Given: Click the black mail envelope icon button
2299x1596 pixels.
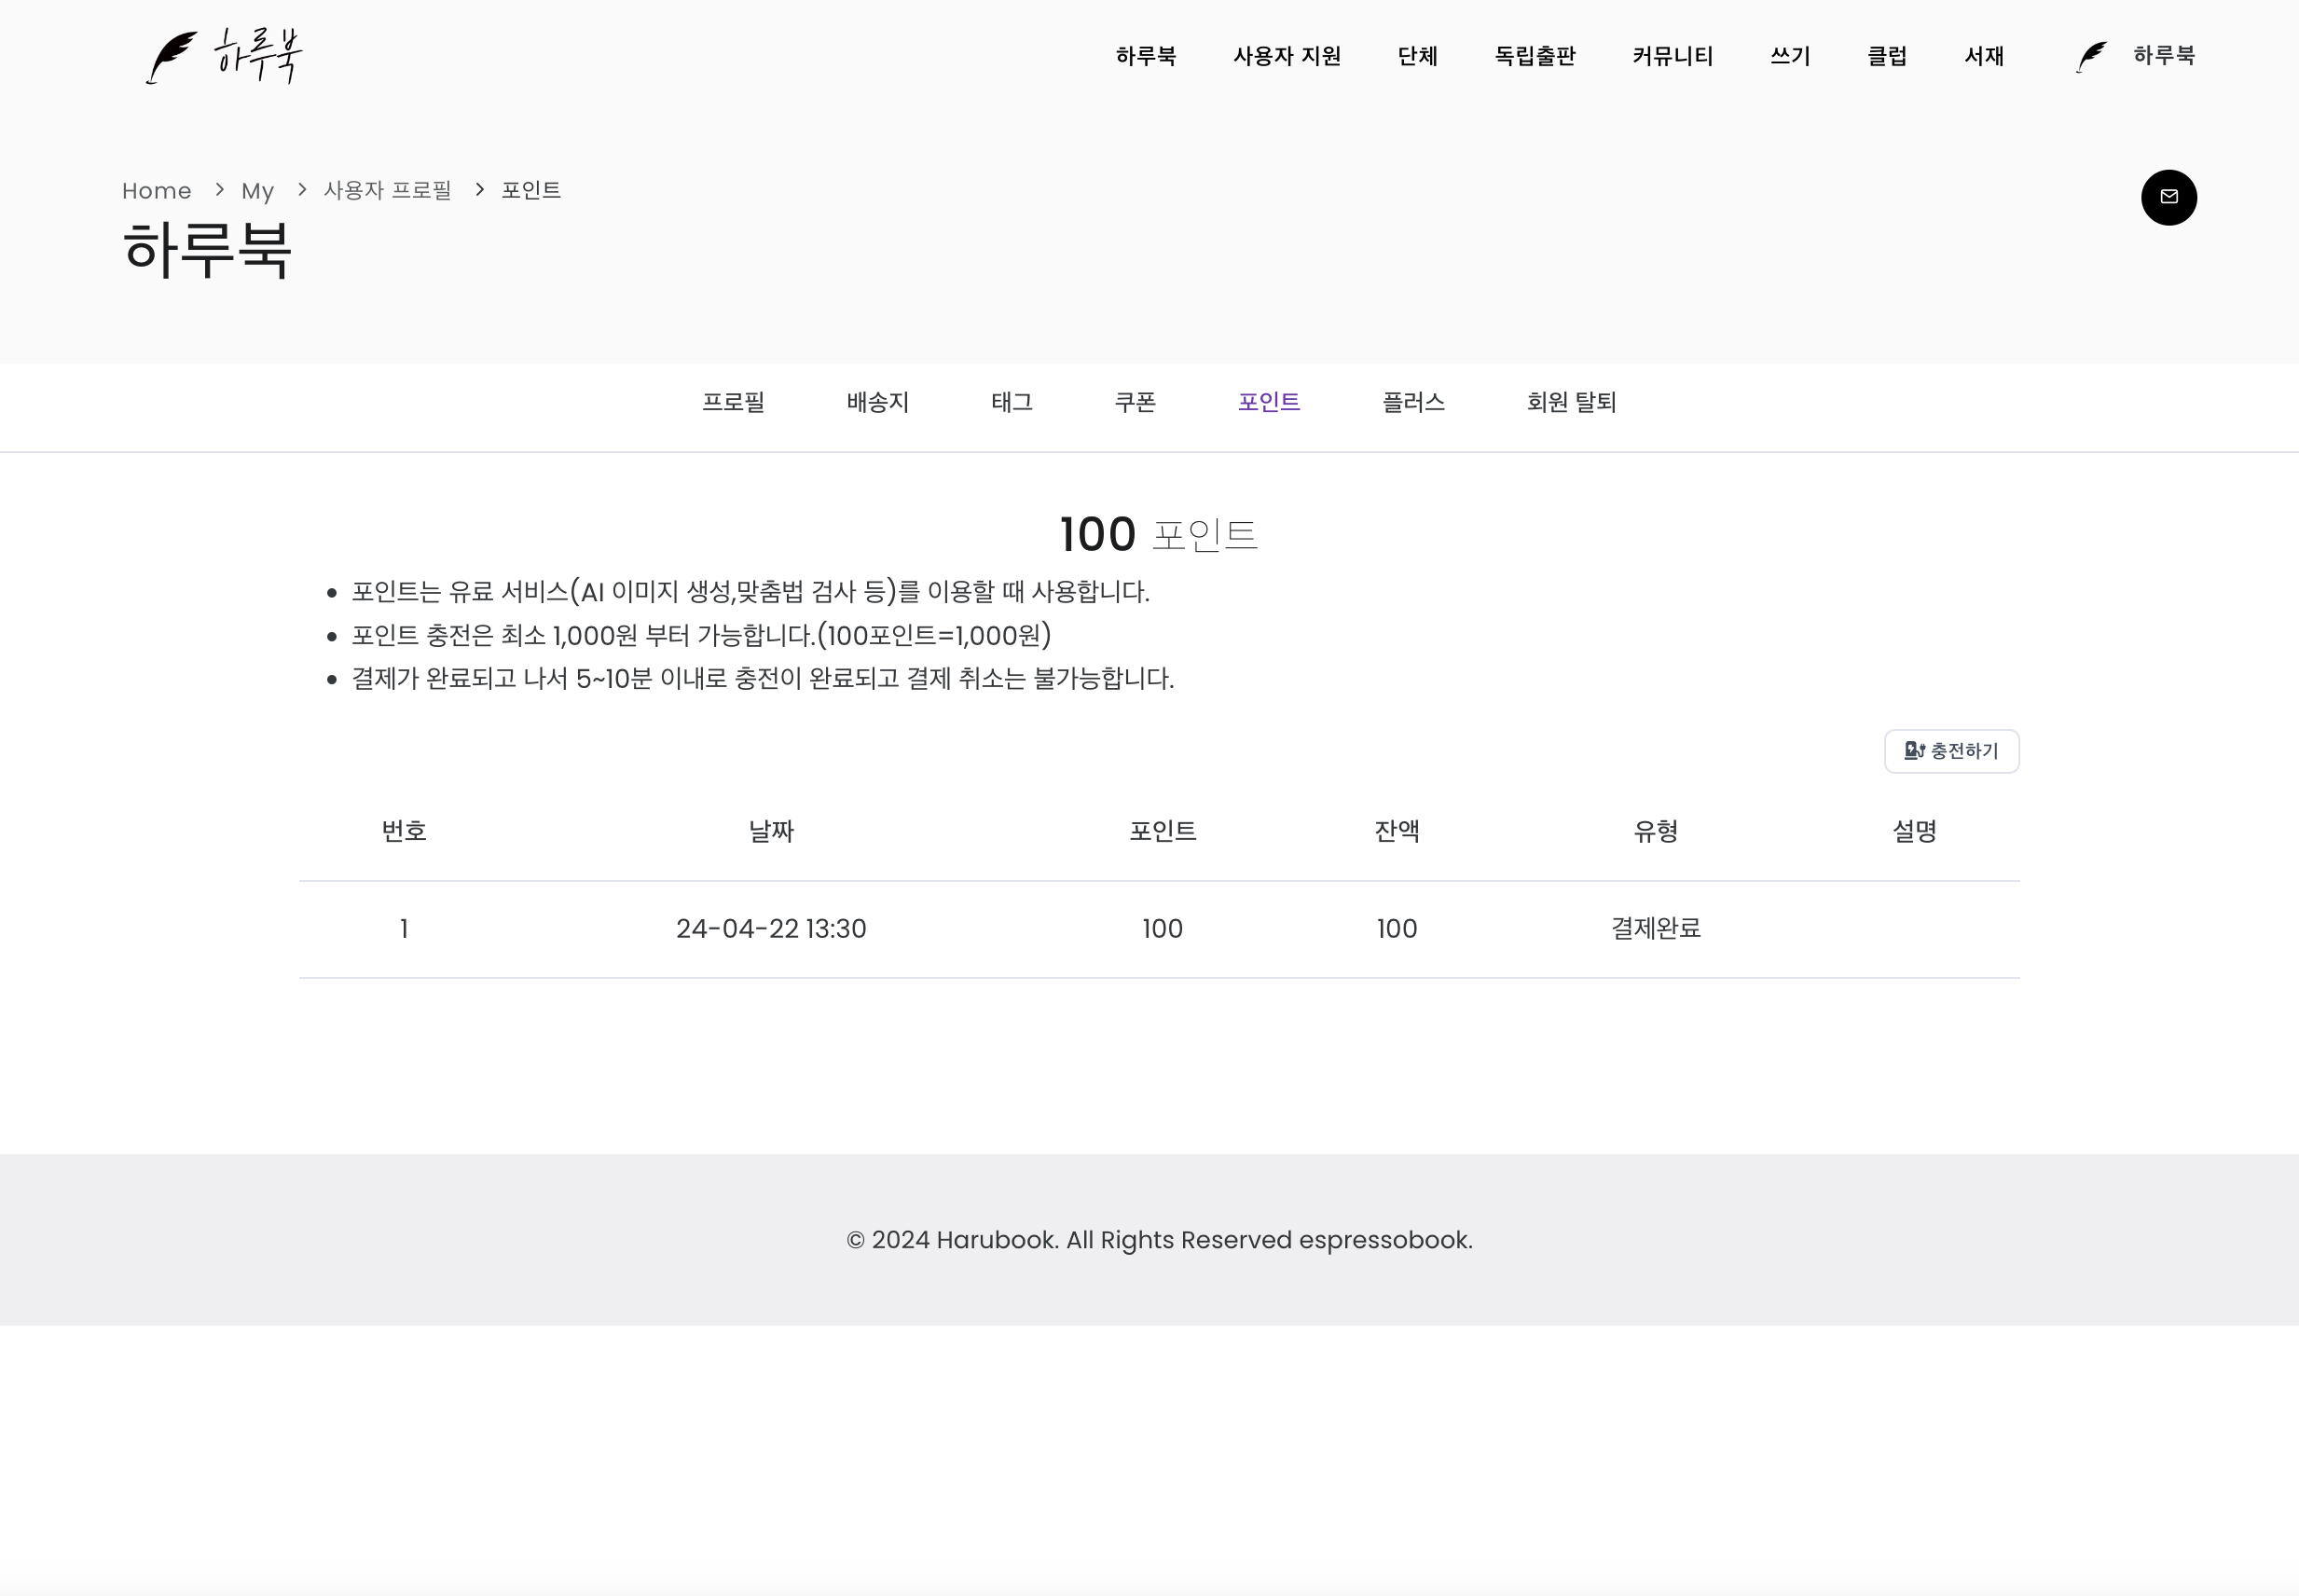Looking at the screenshot, I should pyautogui.click(x=2168, y=197).
